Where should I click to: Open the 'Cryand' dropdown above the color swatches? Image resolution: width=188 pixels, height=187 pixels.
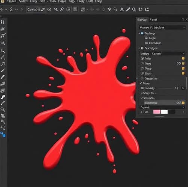click(x=162, y=107)
